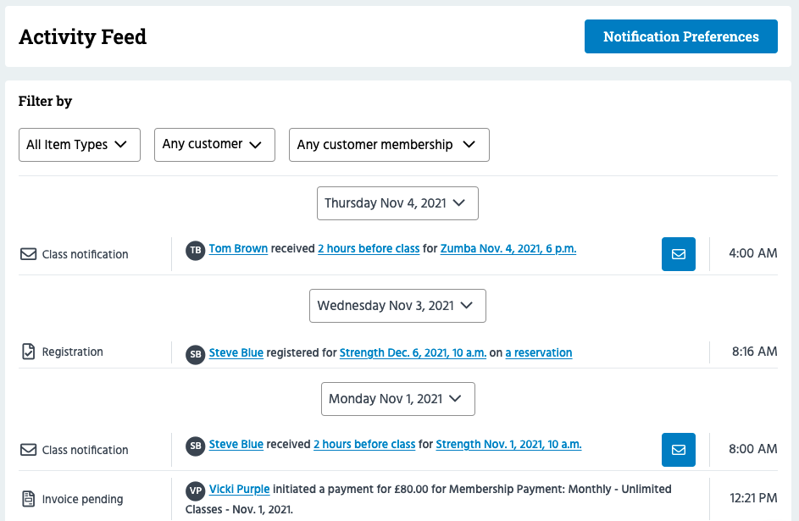
Task: Open Vicki Purple's profile link
Action: pyautogui.click(x=240, y=489)
